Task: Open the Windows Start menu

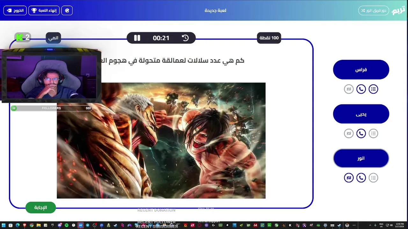Action: [x=4, y=225]
